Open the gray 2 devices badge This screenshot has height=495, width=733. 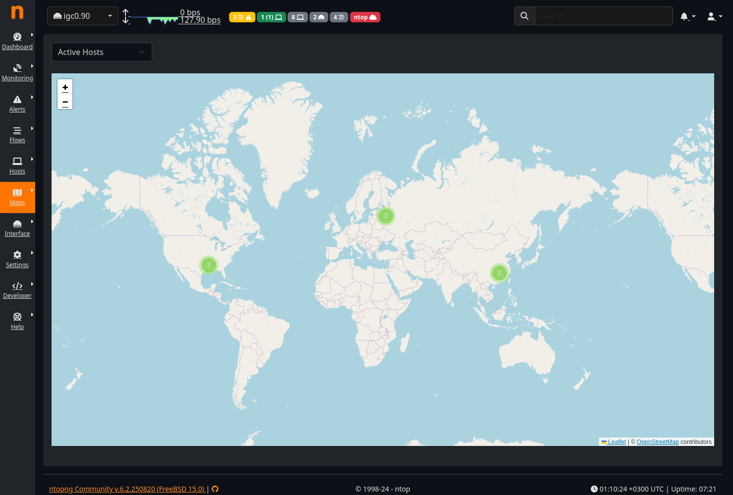(x=318, y=17)
